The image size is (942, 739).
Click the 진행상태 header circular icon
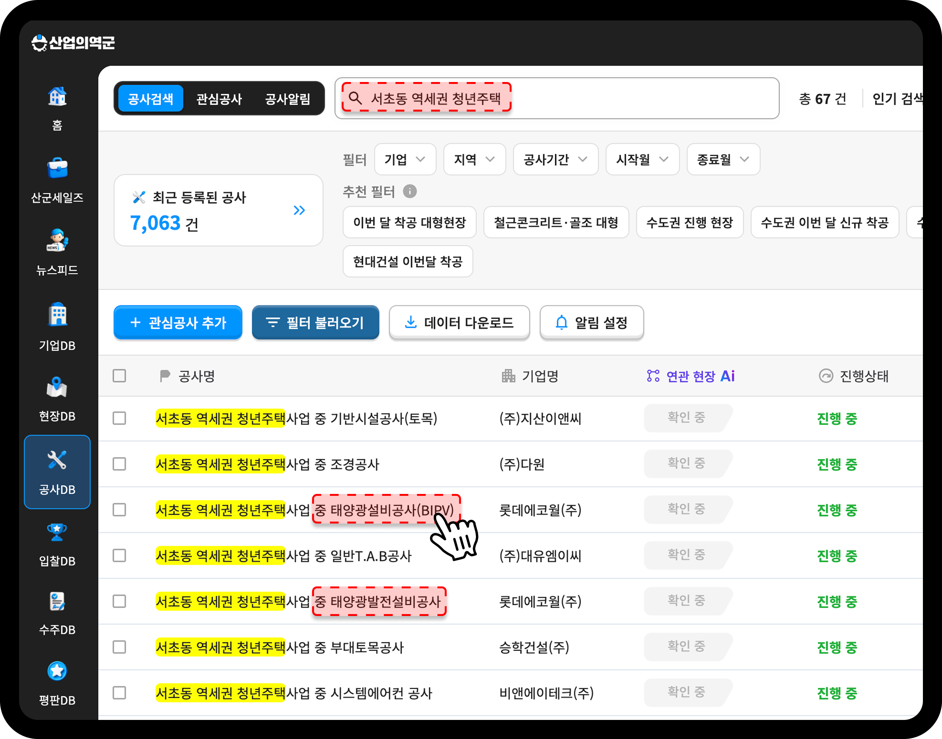pos(826,376)
